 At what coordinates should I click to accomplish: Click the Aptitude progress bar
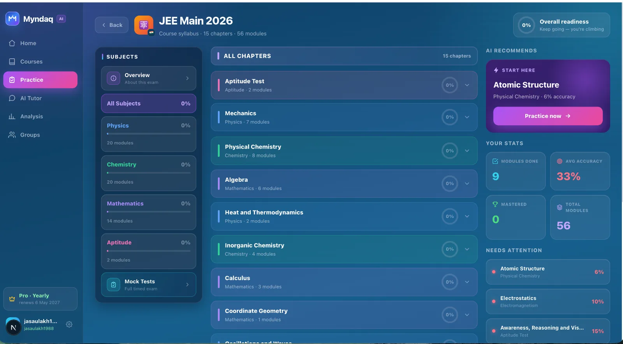(149, 251)
